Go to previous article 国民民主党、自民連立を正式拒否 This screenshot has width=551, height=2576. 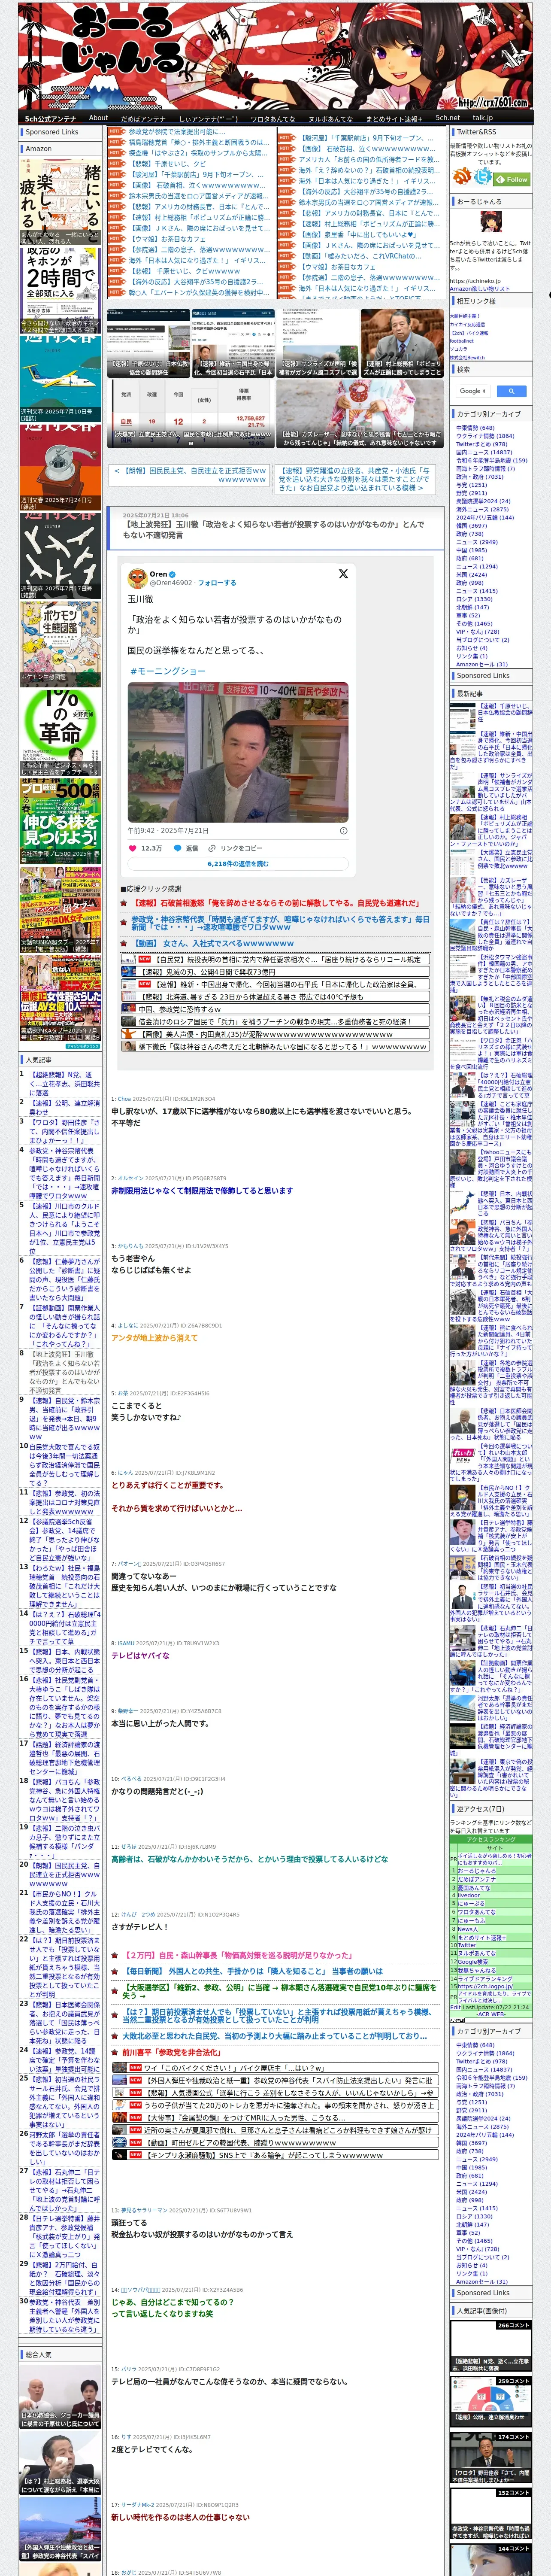coord(188,475)
